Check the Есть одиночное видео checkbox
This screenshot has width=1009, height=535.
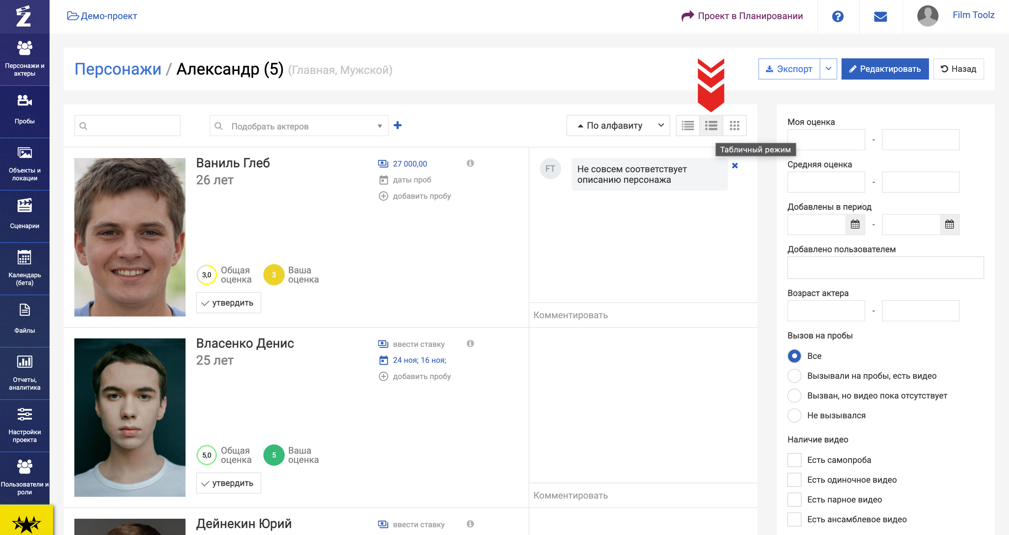pyautogui.click(x=794, y=479)
